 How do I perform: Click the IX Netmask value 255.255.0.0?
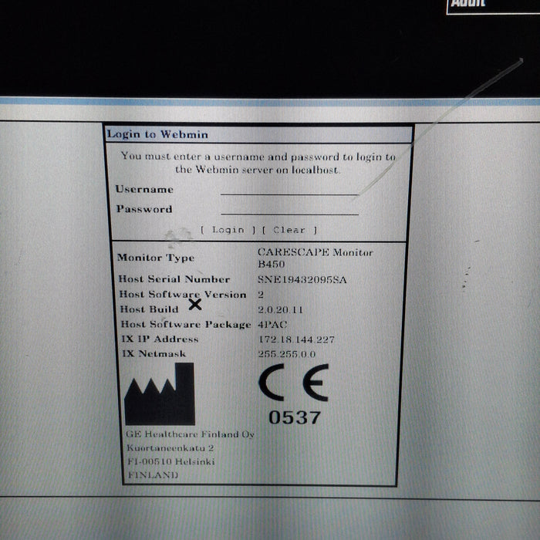coord(287,354)
